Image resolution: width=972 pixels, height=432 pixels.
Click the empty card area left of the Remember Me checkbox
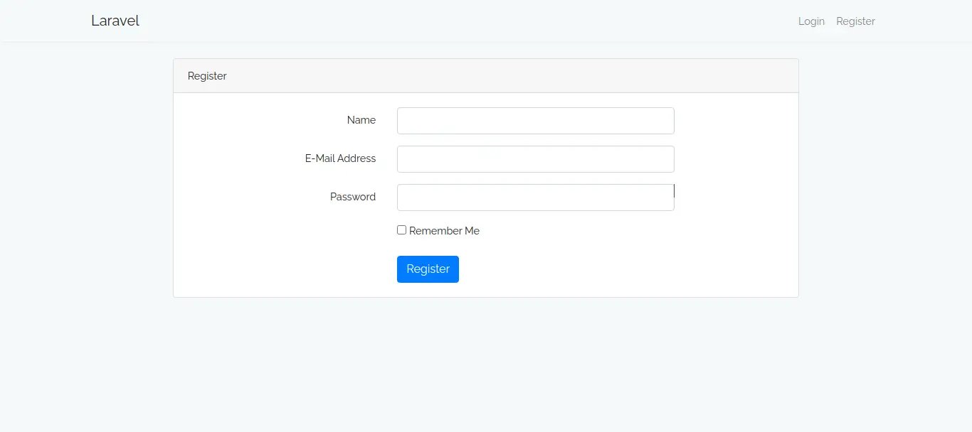pos(285,231)
